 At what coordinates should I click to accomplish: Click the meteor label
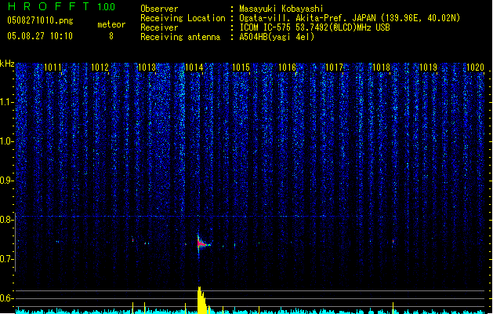[111, 24]
